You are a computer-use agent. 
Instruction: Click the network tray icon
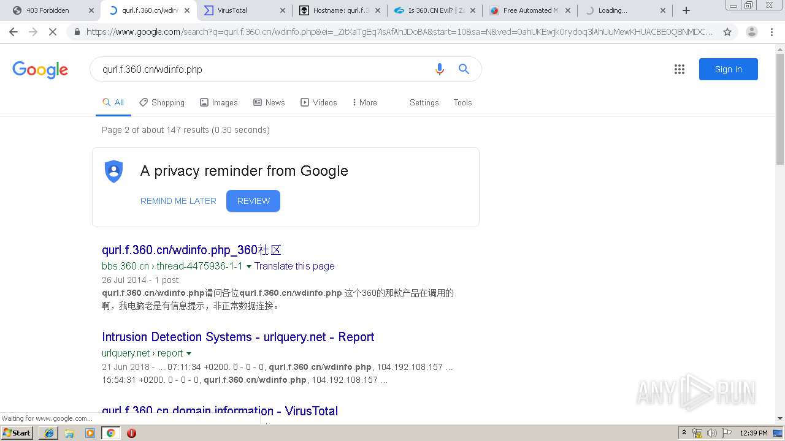(697, 433)
